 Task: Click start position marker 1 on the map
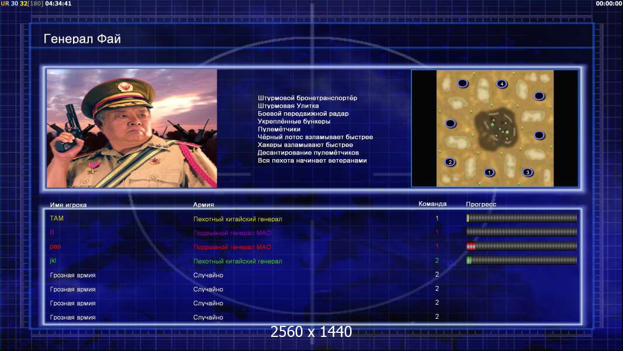coord(489,173)
